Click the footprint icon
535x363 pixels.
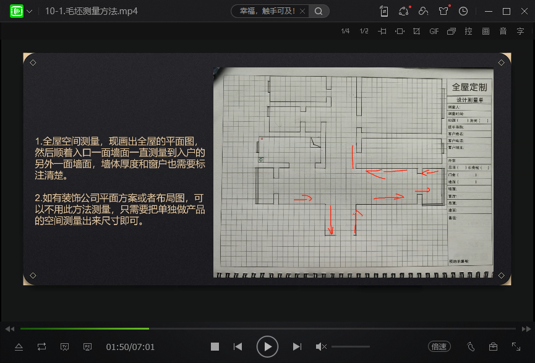point(471,347)
